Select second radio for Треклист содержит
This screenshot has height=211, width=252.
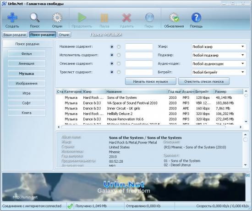[119, 72]
